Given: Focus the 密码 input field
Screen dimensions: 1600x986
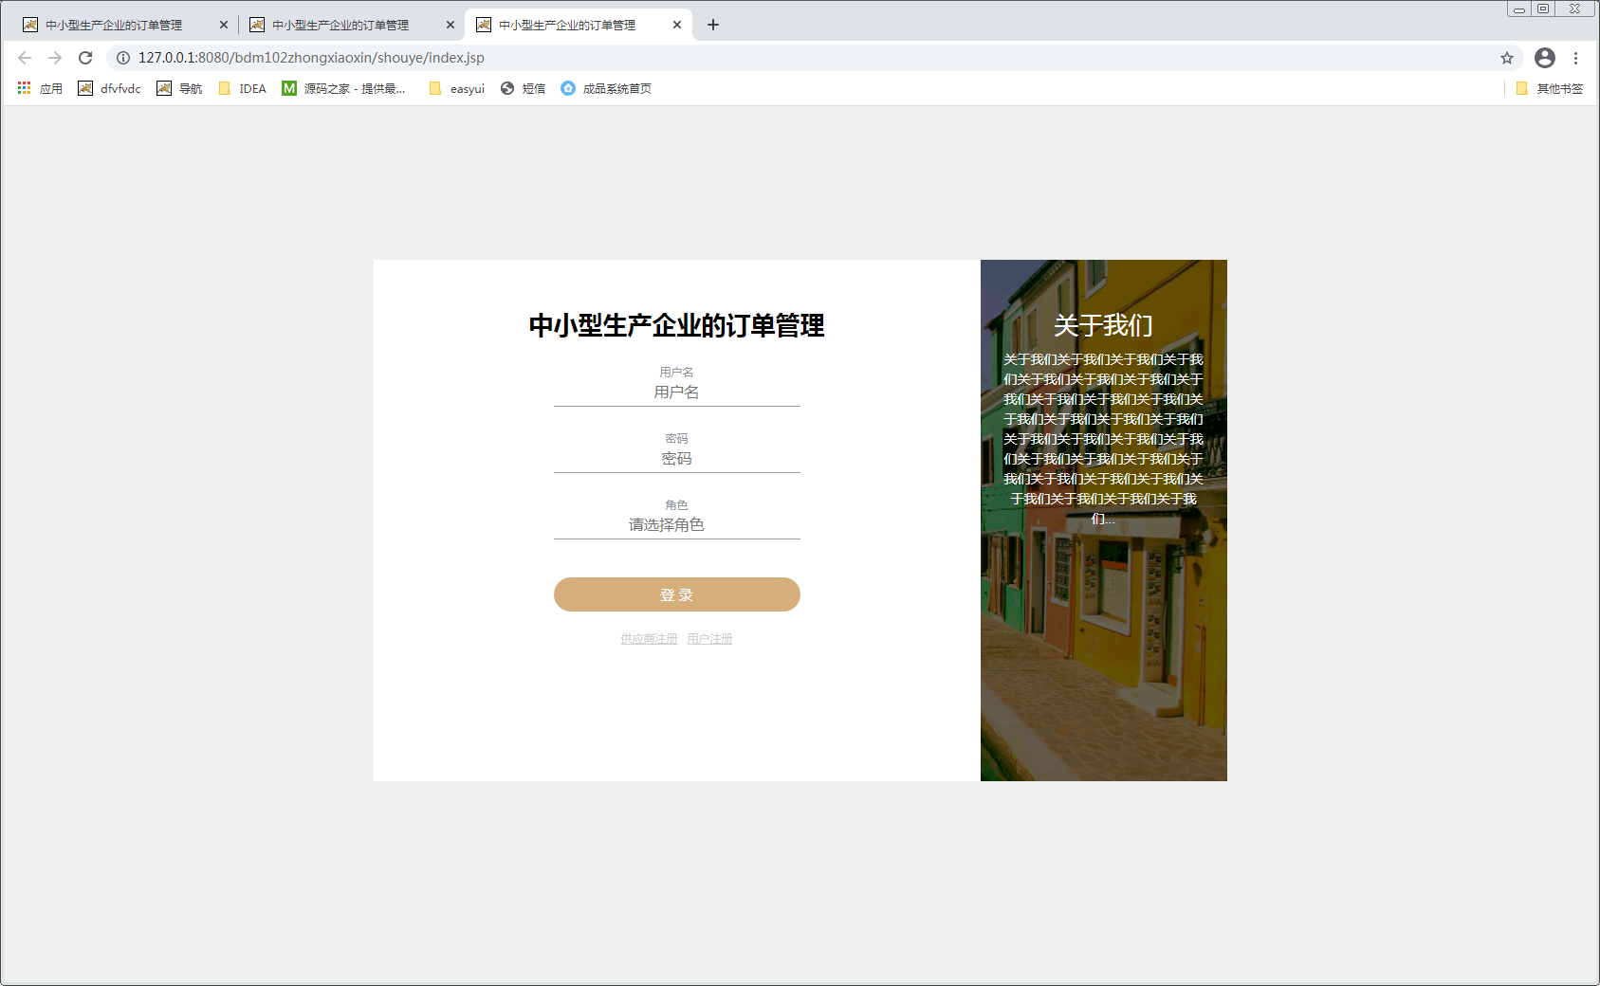Looking at the screenshot, I should [x=677, y=459].
